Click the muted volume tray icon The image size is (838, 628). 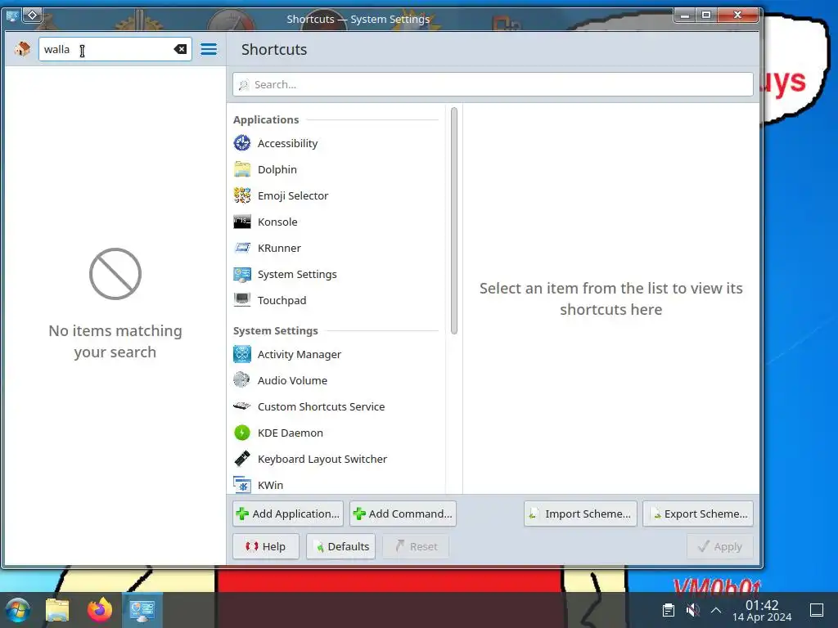coord(692,610)
